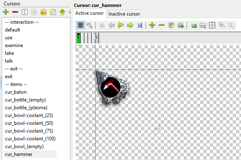Jump to last animation frame

point(140,25)
